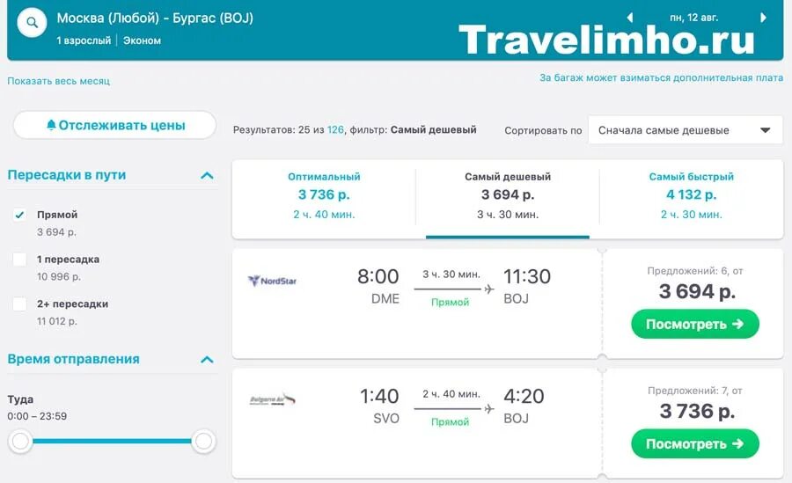The height and width of the screenshot is (483, 792).
Task: Click the NordStar airline logo
Action: pyautogui.click(x=272, y=281)
